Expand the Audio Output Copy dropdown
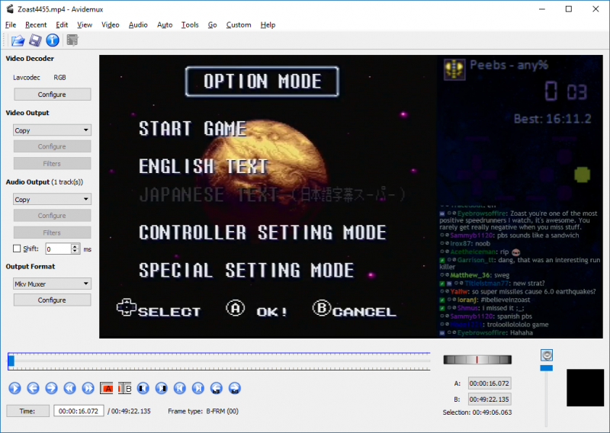610x433 pixels. [x=52, y=199]
